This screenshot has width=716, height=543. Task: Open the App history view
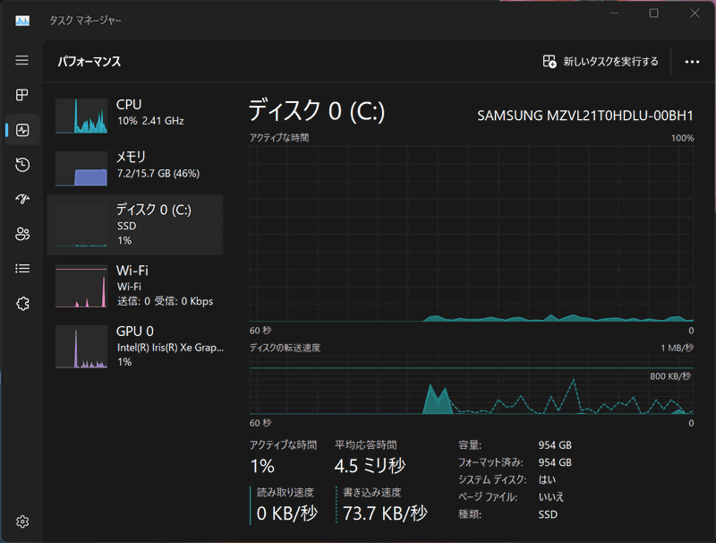click(x=22, y=164)
